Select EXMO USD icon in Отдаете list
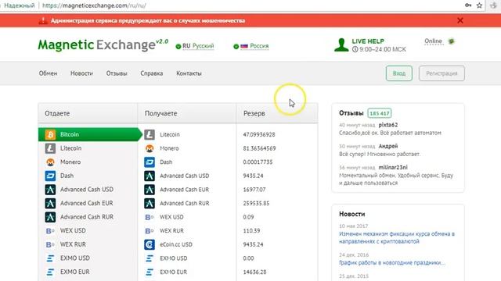 point(50,258)
